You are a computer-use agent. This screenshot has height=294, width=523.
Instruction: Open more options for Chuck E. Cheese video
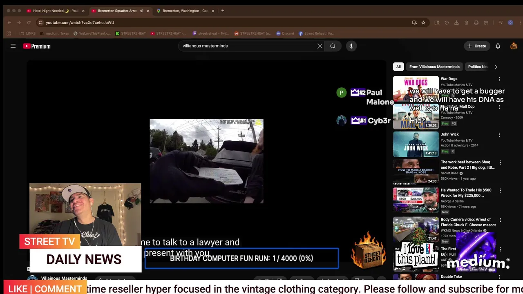[x=500, y=220]
